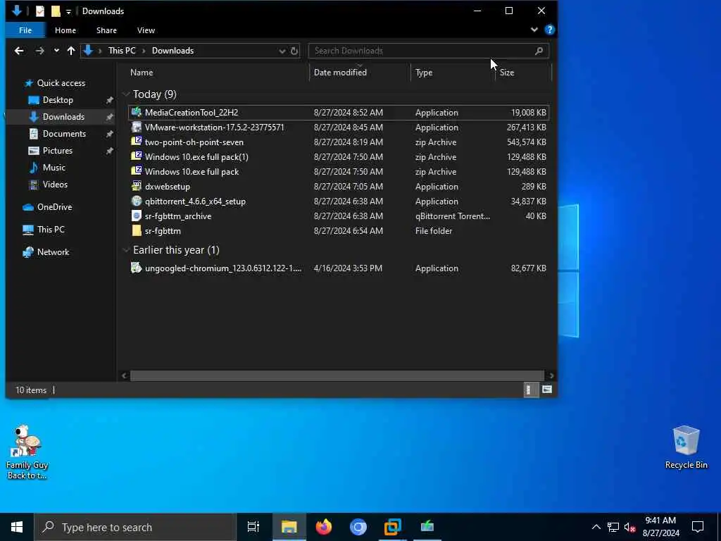Open the Windows Start menu
This screenshot has height=541, width=721.
[17, 527]
